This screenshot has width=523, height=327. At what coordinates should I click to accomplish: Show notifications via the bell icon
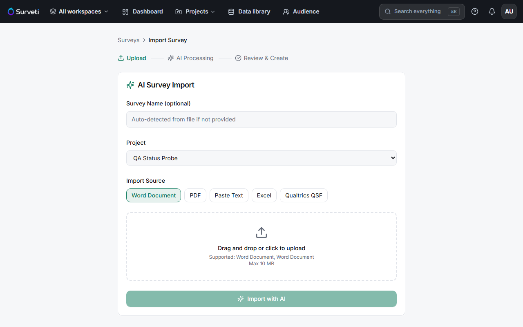(x=492, y=11)
